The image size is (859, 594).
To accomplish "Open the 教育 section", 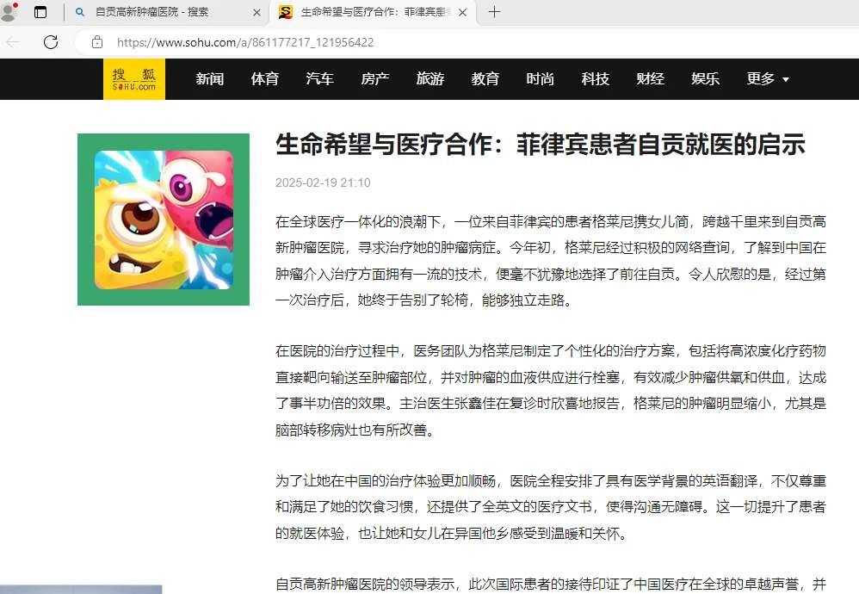I will pos(485,79).
